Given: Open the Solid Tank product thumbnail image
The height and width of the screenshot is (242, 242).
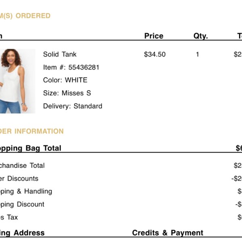Looking at the screenshot, I should click(x=18, y=81).
